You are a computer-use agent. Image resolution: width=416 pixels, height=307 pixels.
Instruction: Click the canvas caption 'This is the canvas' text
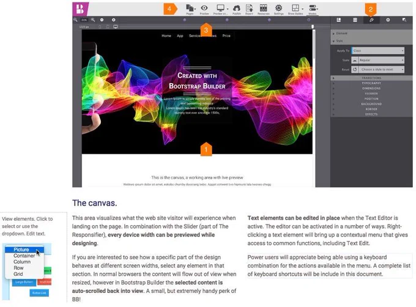pyautogui.click(x=197, y=177)
